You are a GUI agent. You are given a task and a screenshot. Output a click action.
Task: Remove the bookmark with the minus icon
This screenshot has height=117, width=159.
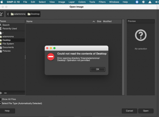tap(5, 93)
